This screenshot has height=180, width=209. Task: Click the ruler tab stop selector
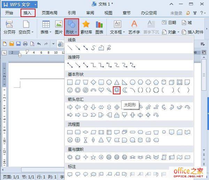click(4, 53)
